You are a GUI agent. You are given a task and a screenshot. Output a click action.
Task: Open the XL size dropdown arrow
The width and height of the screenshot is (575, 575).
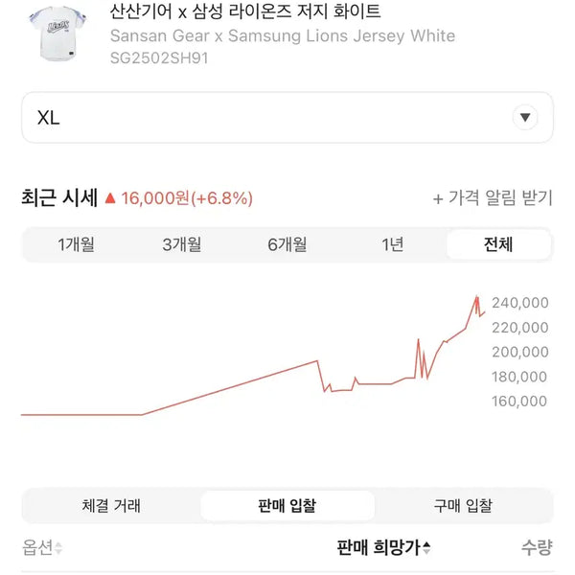[x=525, y=117]
